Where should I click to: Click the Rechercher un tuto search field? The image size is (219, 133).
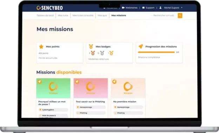click(x=164, y=15)
